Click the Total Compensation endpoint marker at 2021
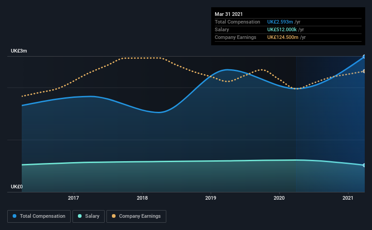This screenshot has height=230, width=372. point(364,57)
